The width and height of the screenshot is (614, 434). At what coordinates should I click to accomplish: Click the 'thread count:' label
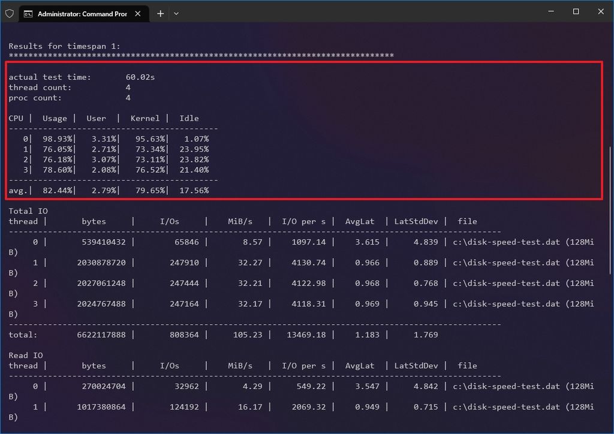point(40,88)
